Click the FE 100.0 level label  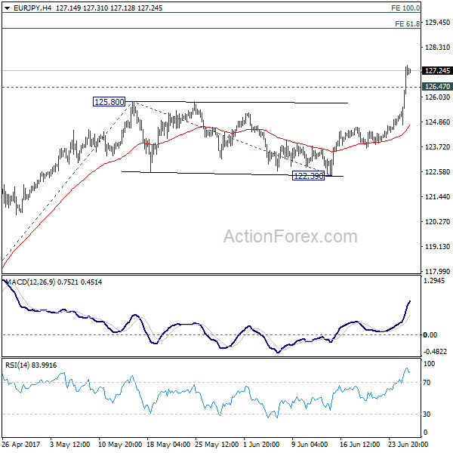pos(405,8)
